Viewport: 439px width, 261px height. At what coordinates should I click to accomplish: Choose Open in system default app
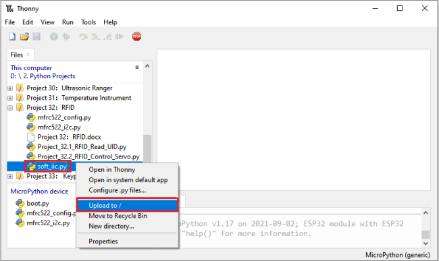tap(128, 180)
